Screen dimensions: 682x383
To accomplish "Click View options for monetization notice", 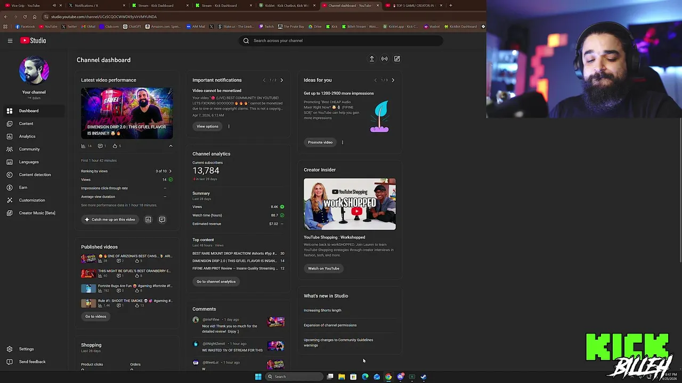I will [x=207, y=127].
